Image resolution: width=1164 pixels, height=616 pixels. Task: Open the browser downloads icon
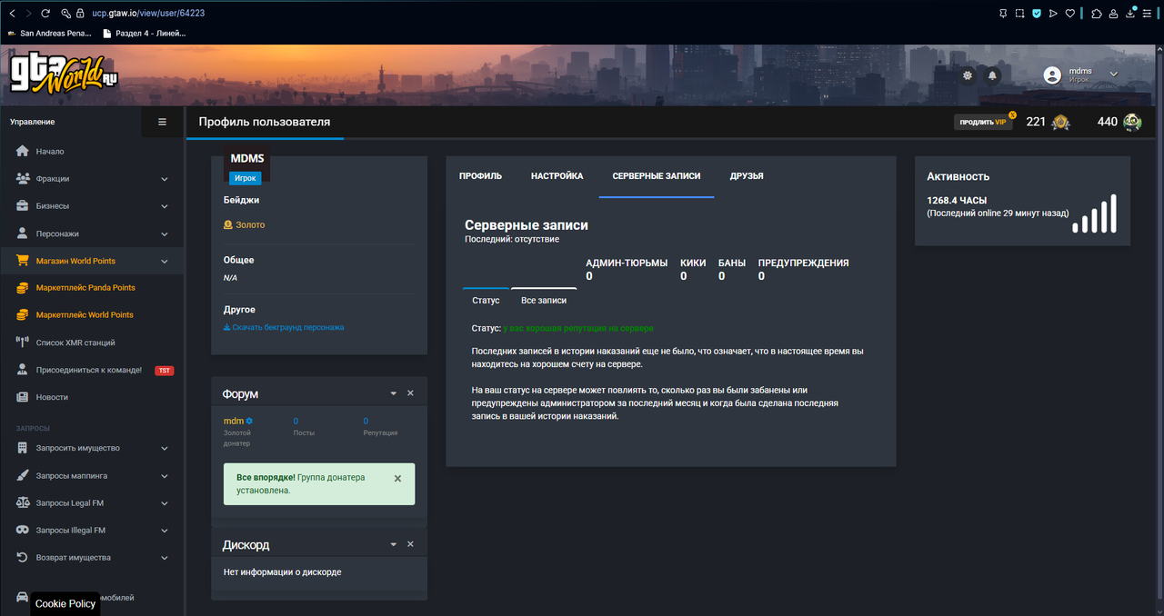pyautogui.click(x=1131, y=13)
